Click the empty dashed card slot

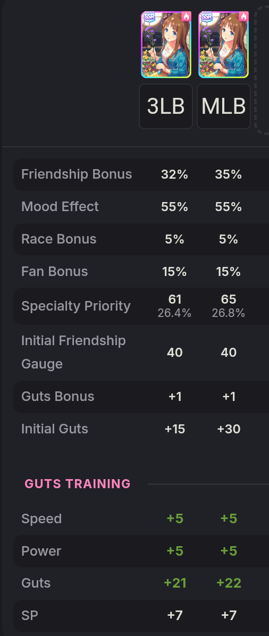[x=262, y=71]
